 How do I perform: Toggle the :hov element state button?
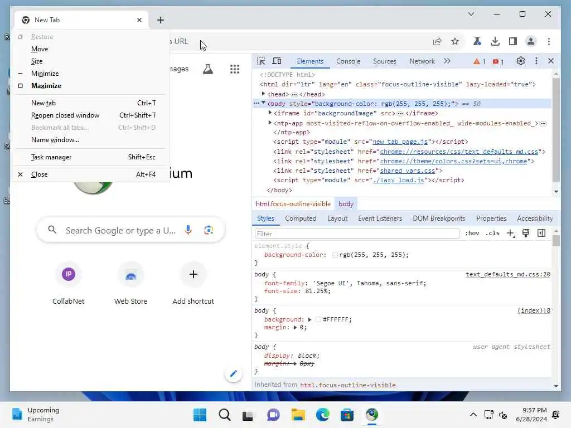(x=472, y=234)
